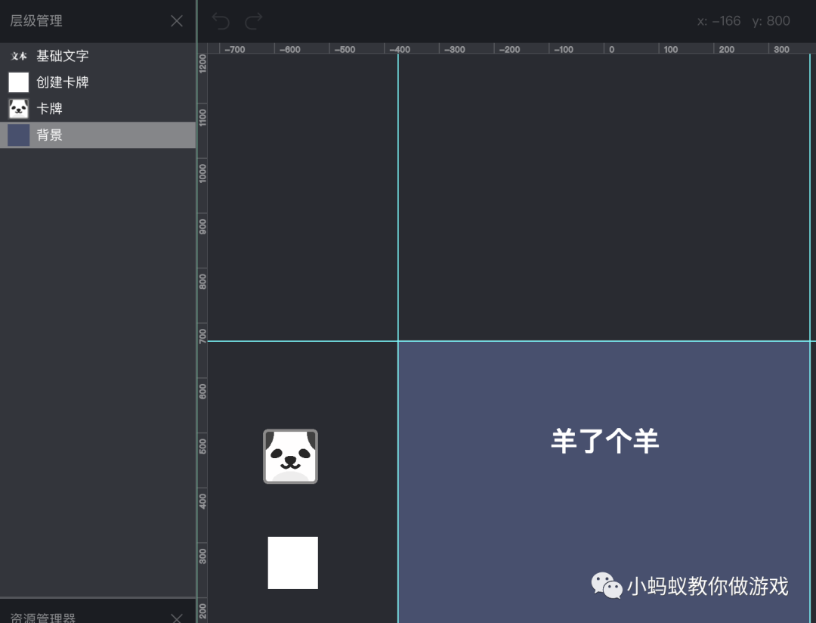Click the 700 mark on vertical ruler
Viewport: 816px width, 623px height.
click(x=202, y=336)
